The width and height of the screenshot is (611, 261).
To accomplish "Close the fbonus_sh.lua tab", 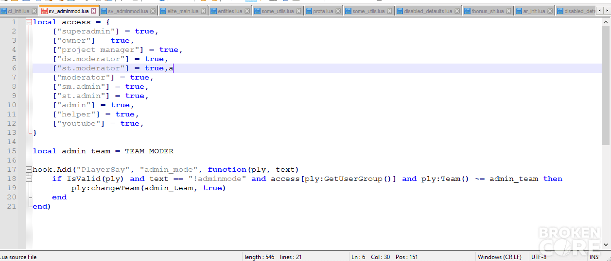I will coord(508,11).
